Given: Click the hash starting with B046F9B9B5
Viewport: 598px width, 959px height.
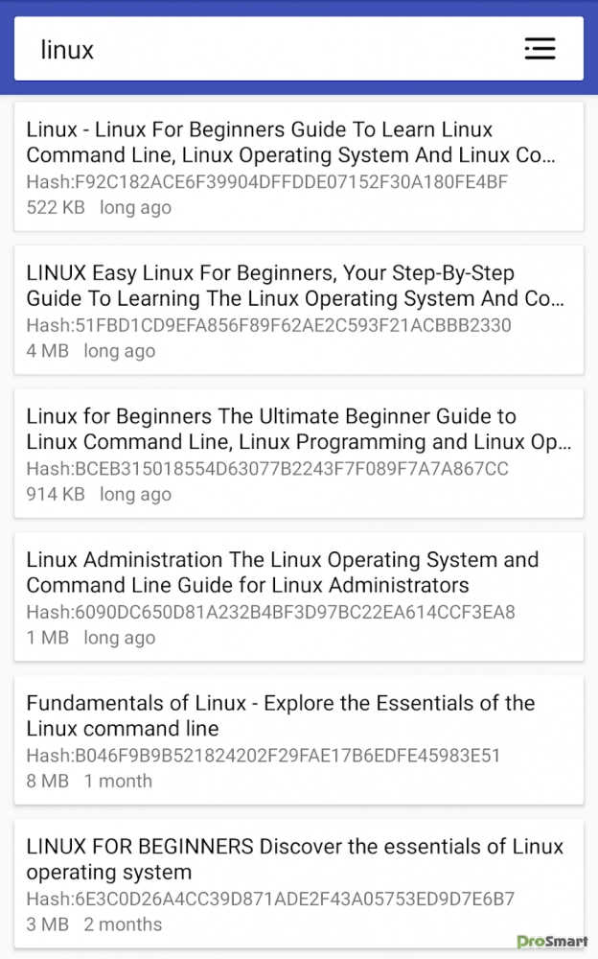Looking at the screenshot, I should click(264, 756).
